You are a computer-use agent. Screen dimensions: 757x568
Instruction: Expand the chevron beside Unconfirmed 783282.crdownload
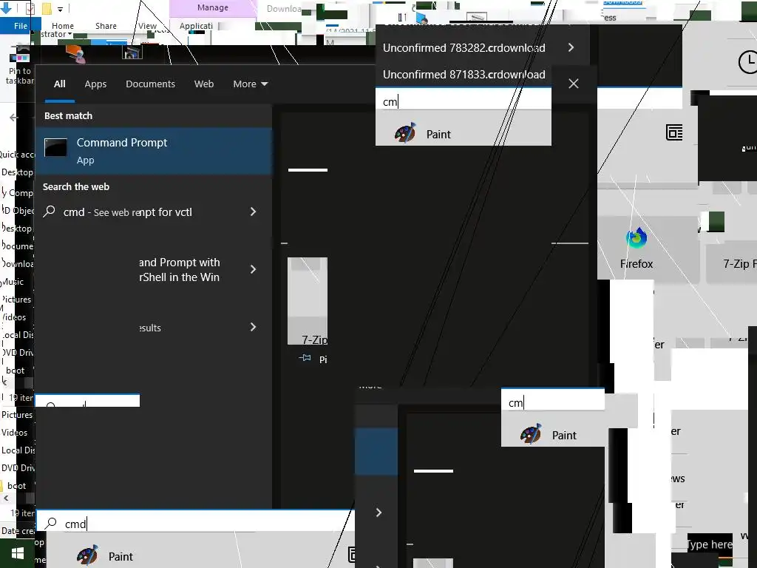[x=571, y=47]
